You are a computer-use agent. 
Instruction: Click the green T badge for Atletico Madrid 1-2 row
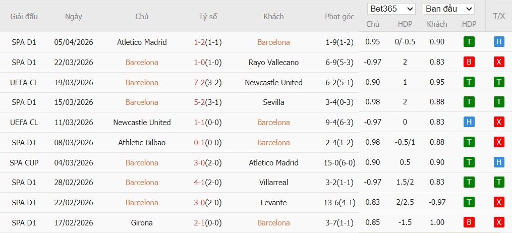pyautogui.click(x=469, y=42)
